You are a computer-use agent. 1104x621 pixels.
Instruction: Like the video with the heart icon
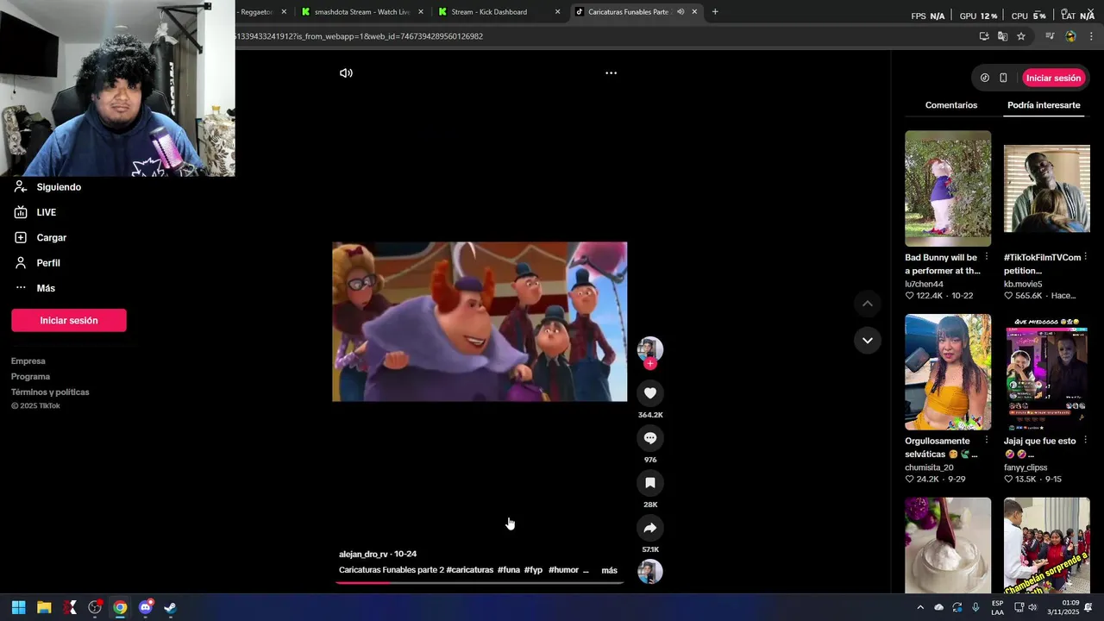(650, 393)
